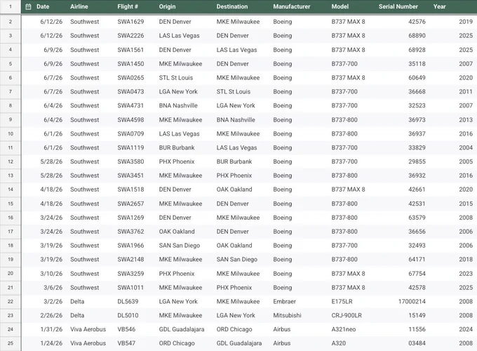Image resolution: width=477 pixels, height=351 pixels.
Task: Click flight number SWA2657 cell
Action: pyautogui.click(x=130, y=204)
